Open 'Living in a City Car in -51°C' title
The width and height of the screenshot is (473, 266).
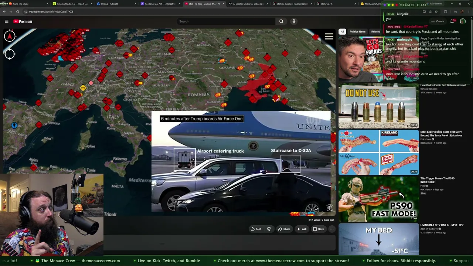point(442,225)
